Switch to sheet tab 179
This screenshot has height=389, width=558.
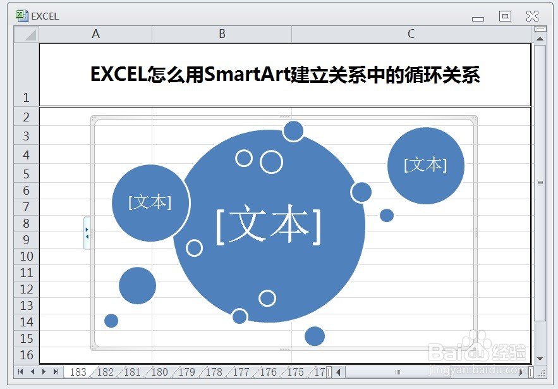coord(187,372)
